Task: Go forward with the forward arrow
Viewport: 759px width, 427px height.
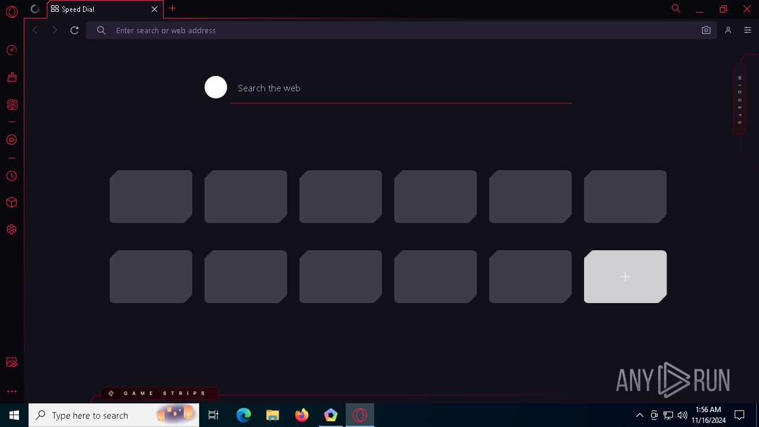Action: tap(55, 30)
